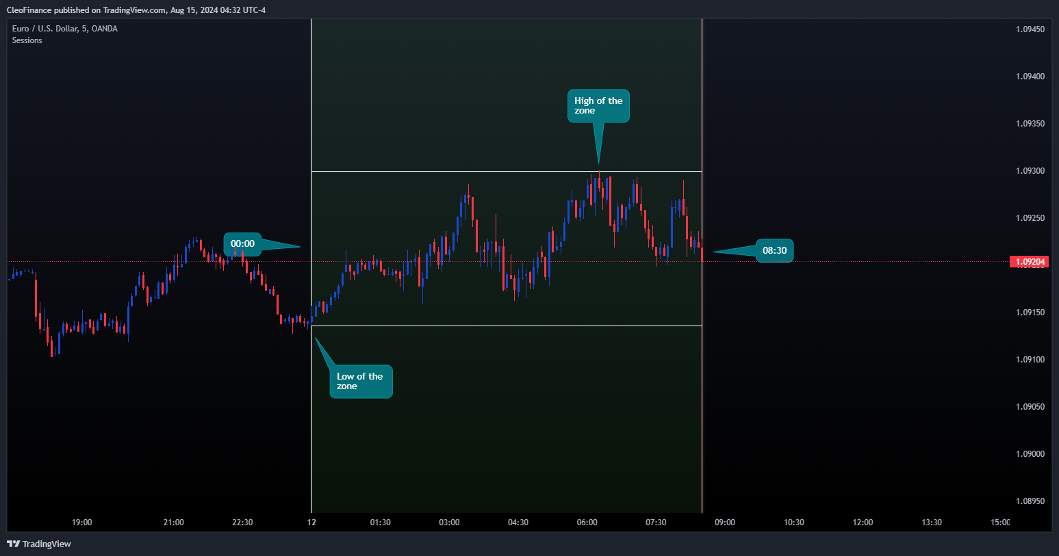Image resolution: width=1059 pixels, height=556 pixels.
Task: Click the 03:00 time axis label
Action: coord(449,522)
